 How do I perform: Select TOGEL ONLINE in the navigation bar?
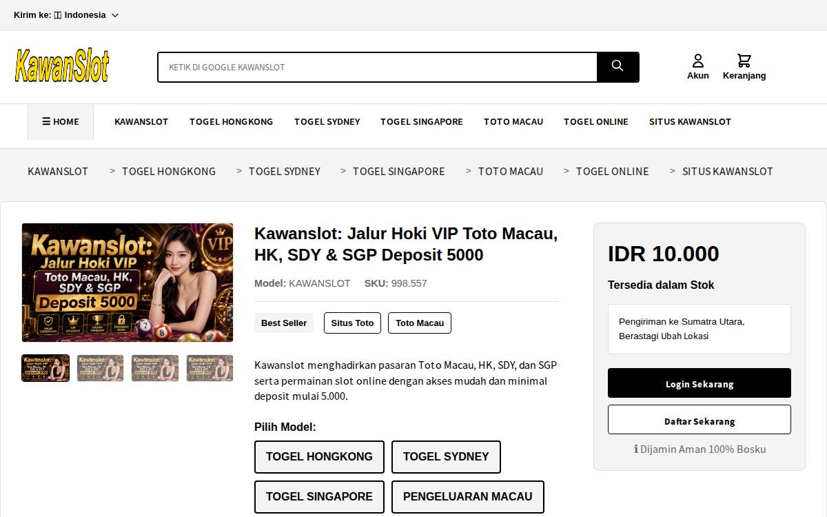596,121
